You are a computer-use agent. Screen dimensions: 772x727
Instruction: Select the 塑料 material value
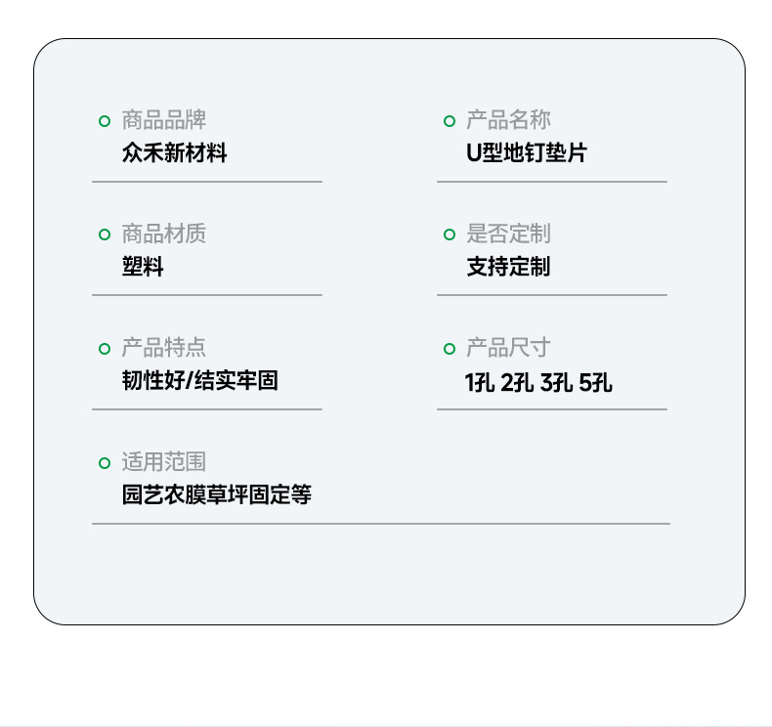[143, 267]
